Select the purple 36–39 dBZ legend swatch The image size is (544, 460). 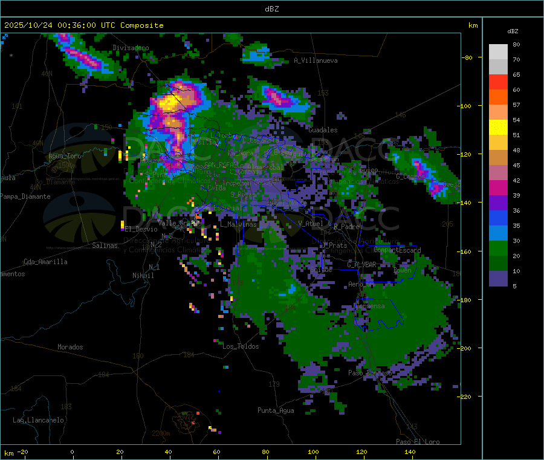click(498, 203)
